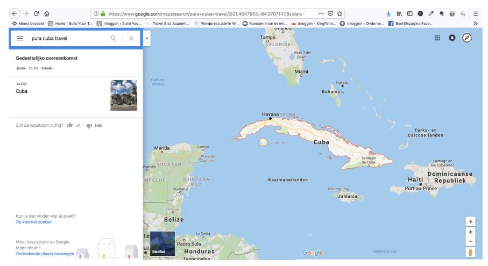Open page actions three-dot menu
Viewport: 488px width, 266px height.
pyautogui.click(x=321, y=13)
